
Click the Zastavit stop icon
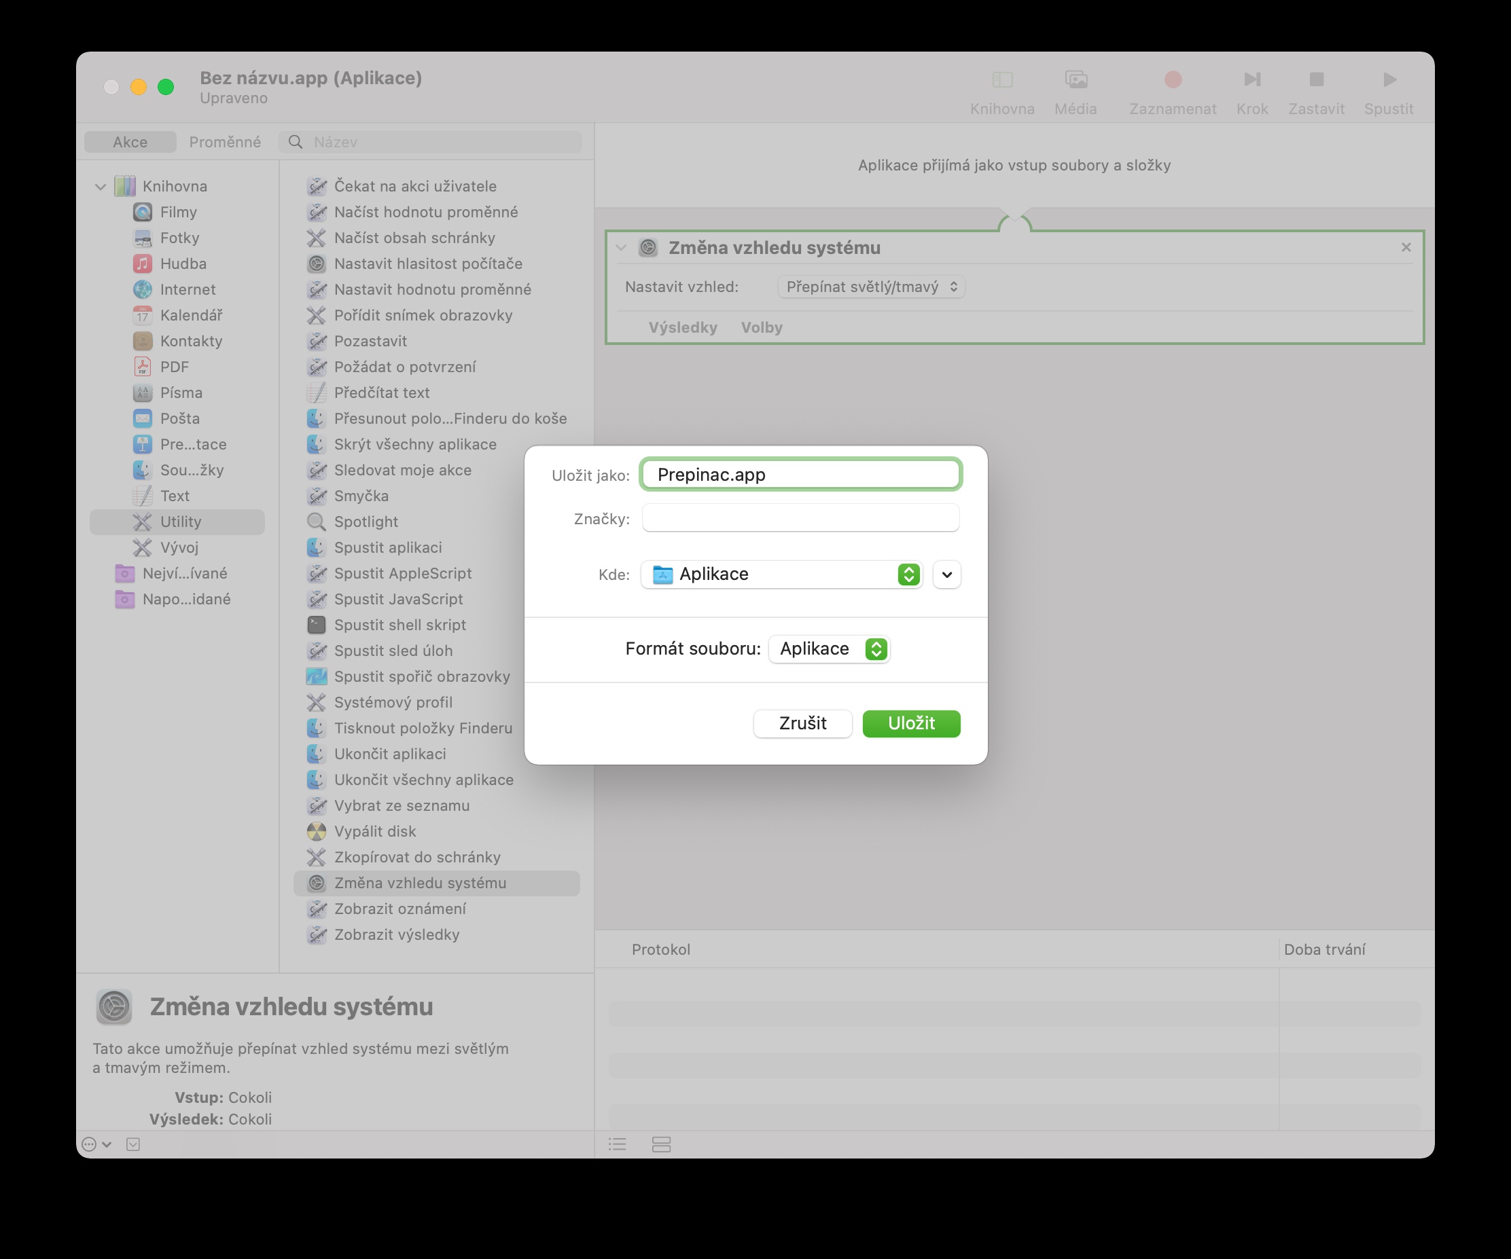point(1316,80)
